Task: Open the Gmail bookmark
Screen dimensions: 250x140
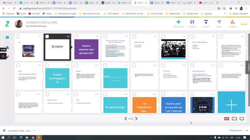Action: pos(21,14)
